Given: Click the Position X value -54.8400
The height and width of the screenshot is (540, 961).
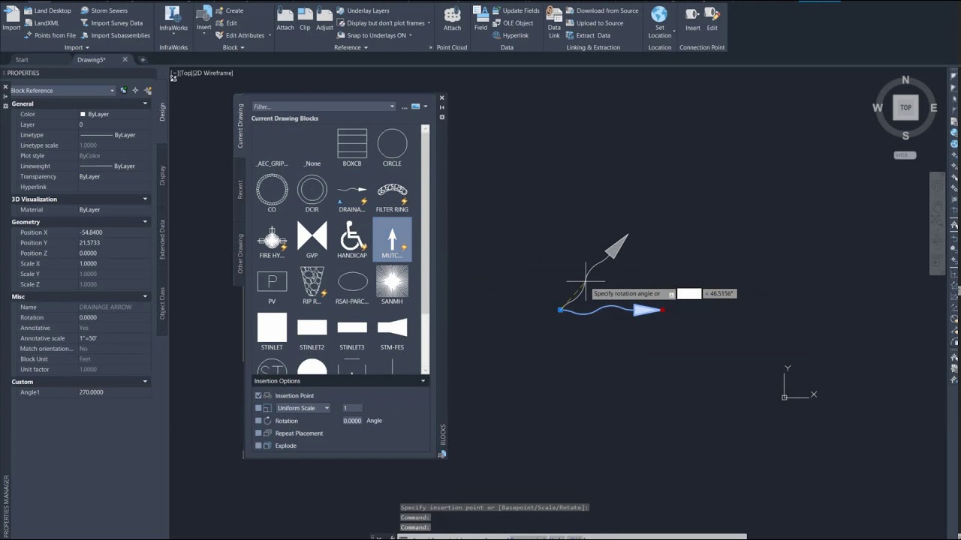Looking at the screenshot, I should pyautogui.click(x=91, y=232).
